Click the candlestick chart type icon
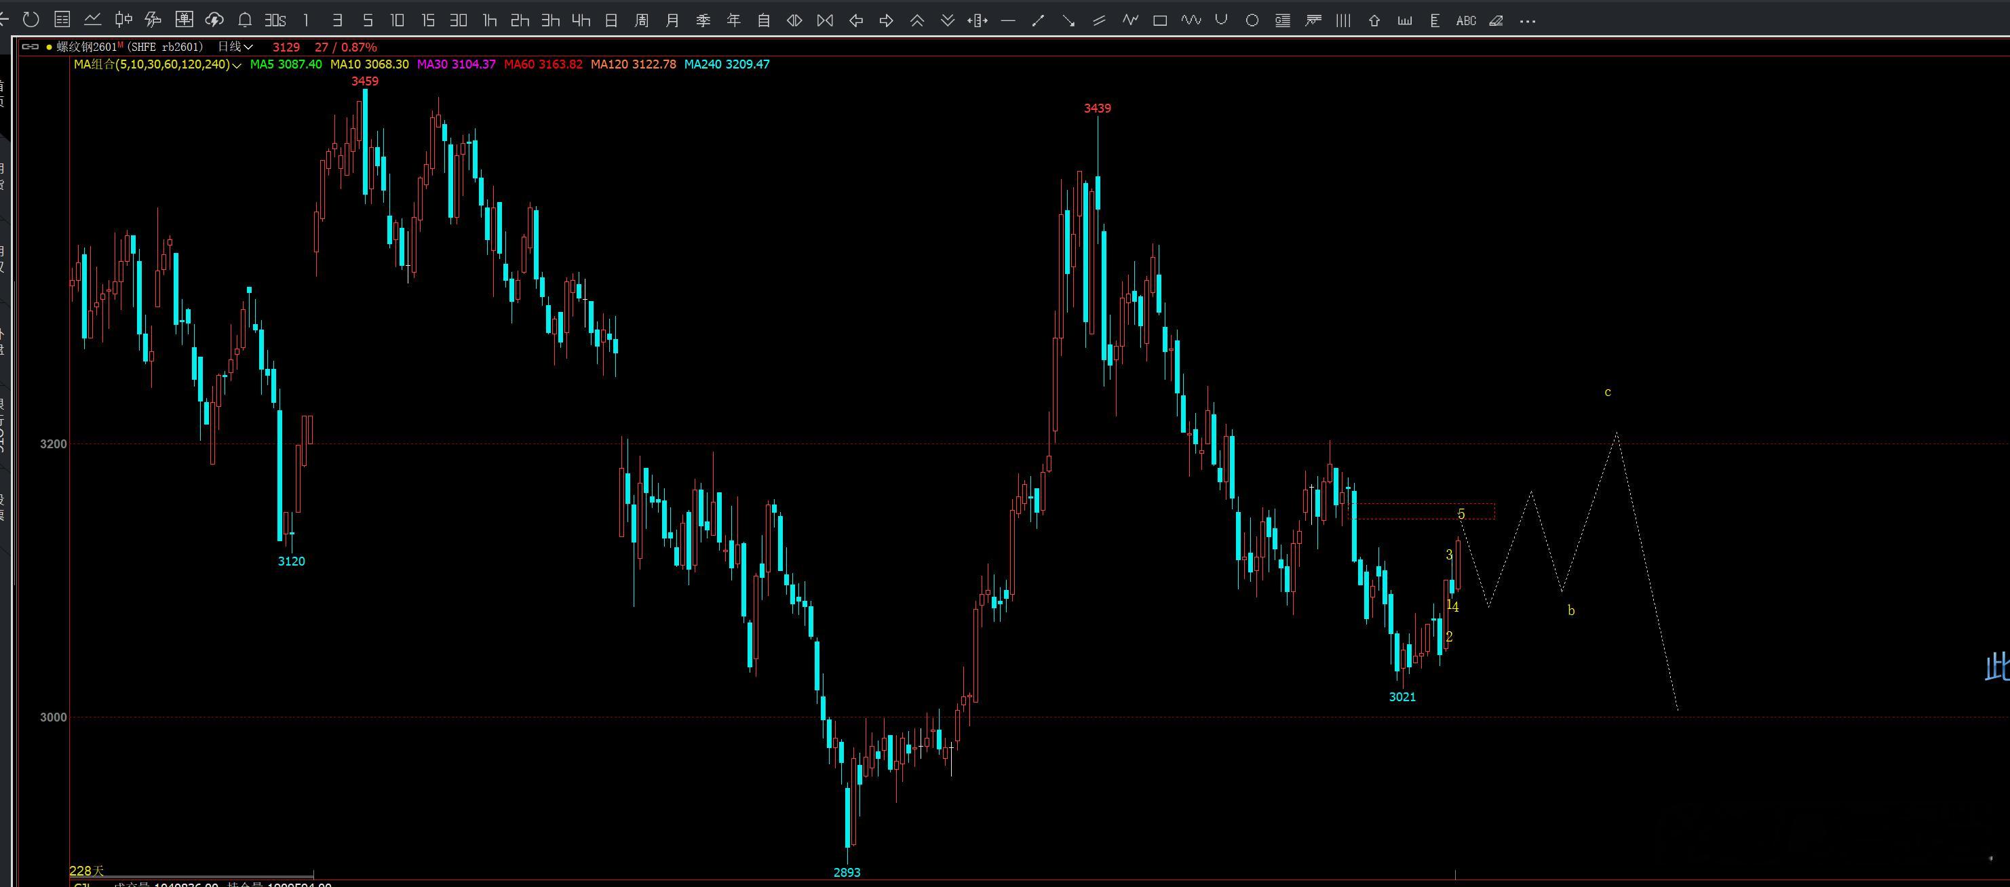 pos(123,20)
